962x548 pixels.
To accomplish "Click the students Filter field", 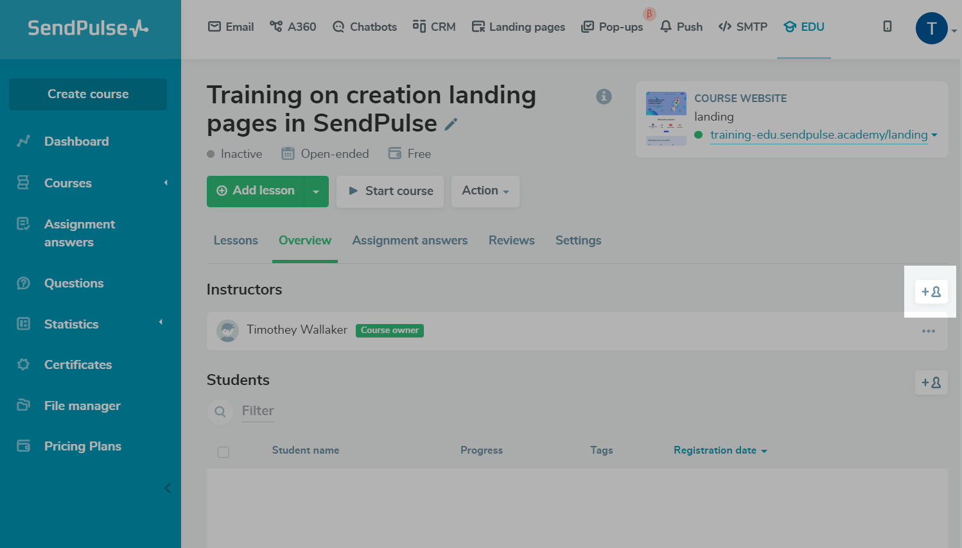I will (258, 411).
